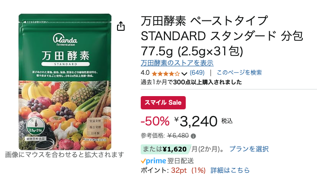This screenshot has height=178, width=317.
Task: Open the 649 customer reviews link
Action: point(197,72)
